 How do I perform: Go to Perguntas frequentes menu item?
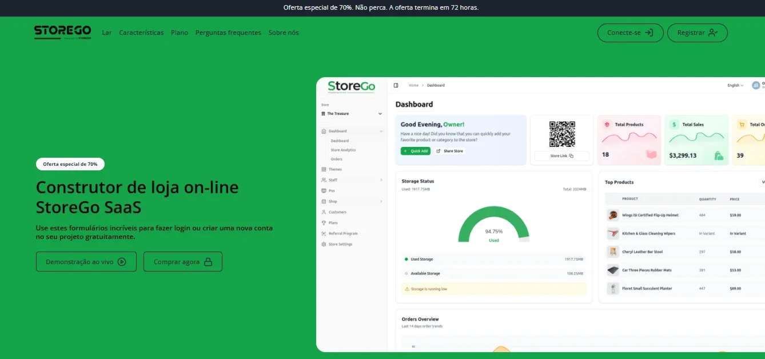228,33
